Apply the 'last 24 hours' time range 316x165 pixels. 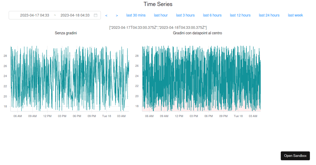(269, 15)
